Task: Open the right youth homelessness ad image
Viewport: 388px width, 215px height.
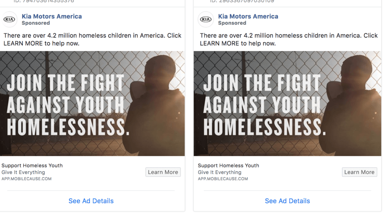Action: click(287, 103)
